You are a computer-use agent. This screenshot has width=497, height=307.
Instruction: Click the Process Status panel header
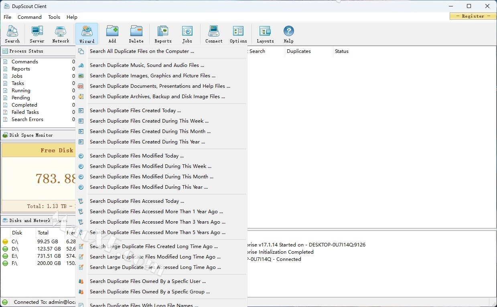[38, 51]
